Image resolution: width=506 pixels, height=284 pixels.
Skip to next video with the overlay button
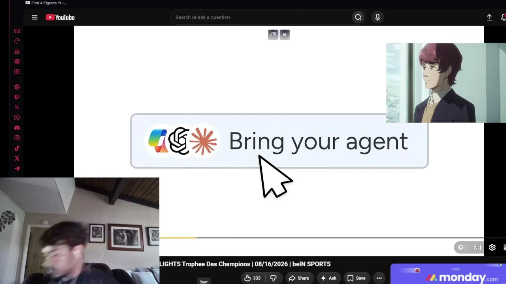point(285,35)
